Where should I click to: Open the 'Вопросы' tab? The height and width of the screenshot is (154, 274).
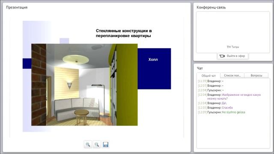click(x=256, y=75)
